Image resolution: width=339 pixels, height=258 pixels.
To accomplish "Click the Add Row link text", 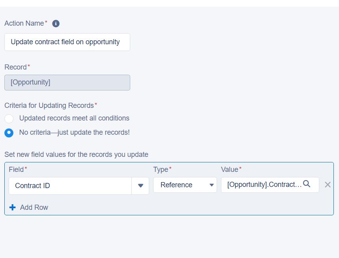I will tap(34, 207).
